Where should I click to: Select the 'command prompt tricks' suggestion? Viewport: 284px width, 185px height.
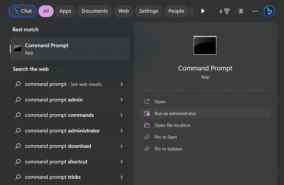(x=70, y=177)
